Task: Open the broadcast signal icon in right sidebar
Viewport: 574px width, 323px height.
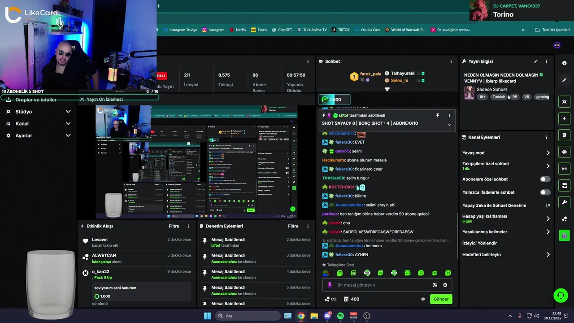Action: tap(564, 169)
